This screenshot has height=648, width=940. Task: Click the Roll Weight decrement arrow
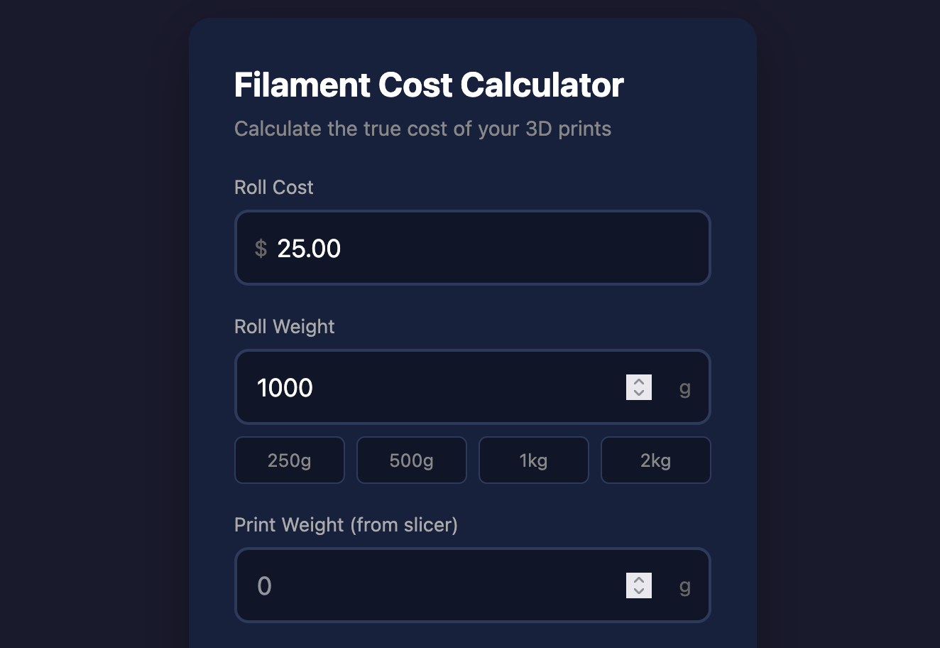[638, 394]
